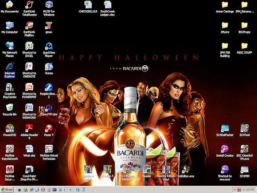Image resolution: width=257 pixels, height=193 pixels.
Task: Open QuickTime Player desktop shortcut
Action: 49,50
